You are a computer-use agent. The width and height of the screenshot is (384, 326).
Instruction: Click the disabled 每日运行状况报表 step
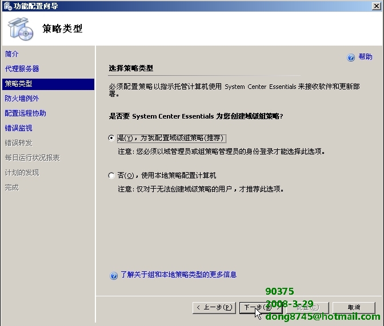click(x=33, y=158)
